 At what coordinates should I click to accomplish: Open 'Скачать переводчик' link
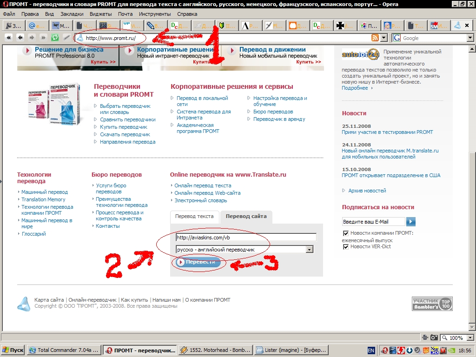point(125,134)
